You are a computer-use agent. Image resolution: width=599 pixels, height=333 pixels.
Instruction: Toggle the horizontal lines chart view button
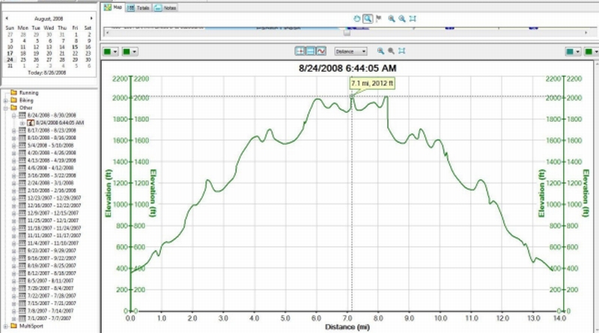tap(311, 51)
